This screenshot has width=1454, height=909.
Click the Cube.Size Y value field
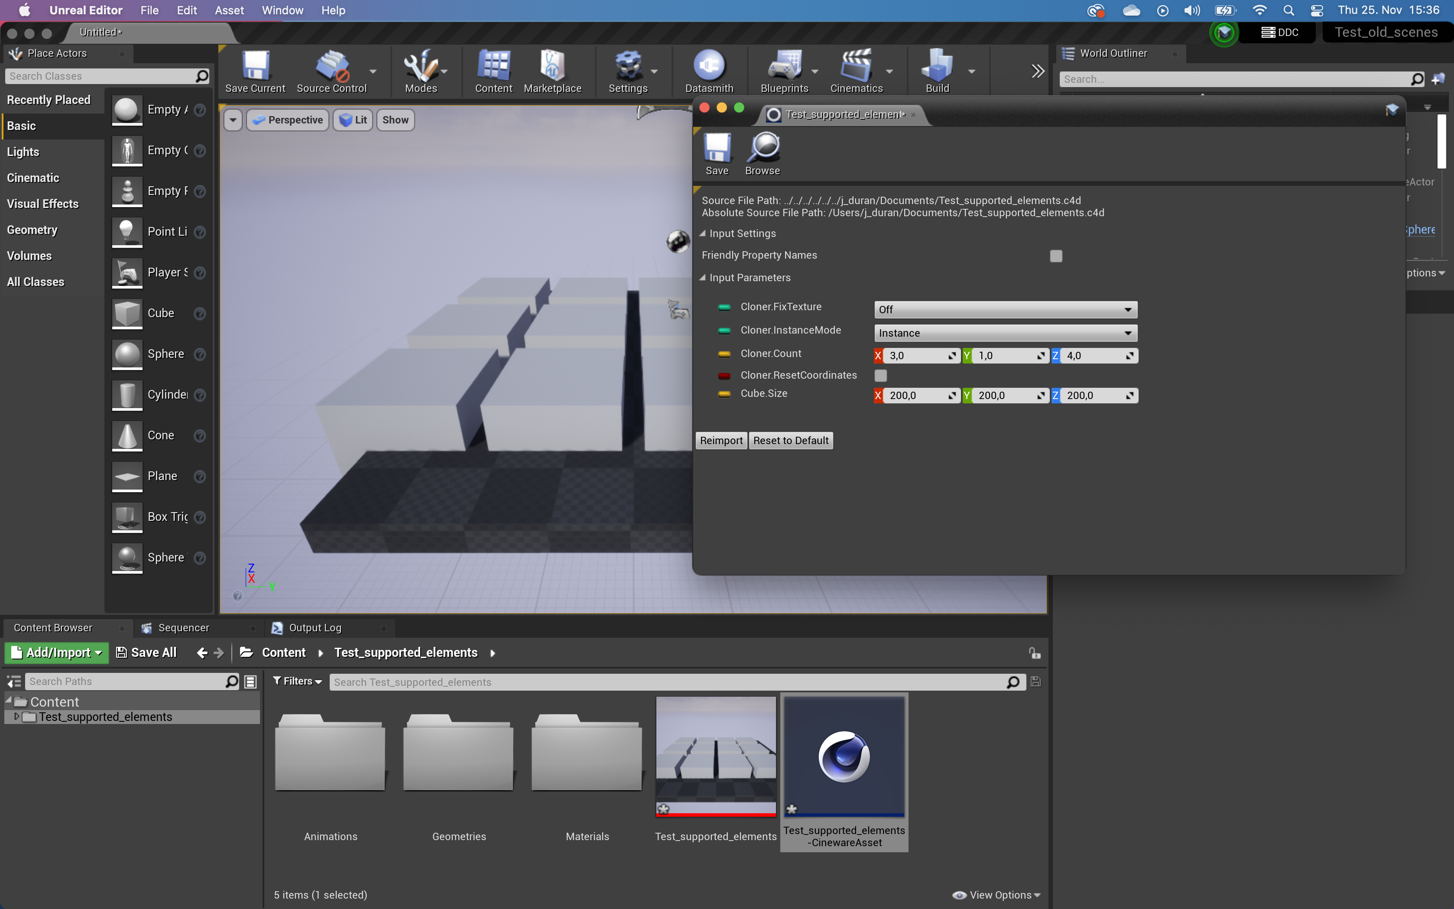(1011, 396)
